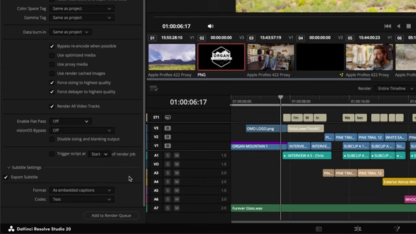
Task: Collapse the Subtitle Settings section
Action: [x=8, y=168]
